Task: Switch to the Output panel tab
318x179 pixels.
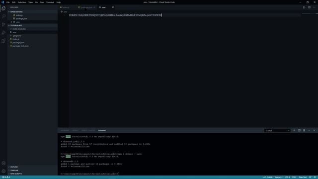Action: (75, 130)
